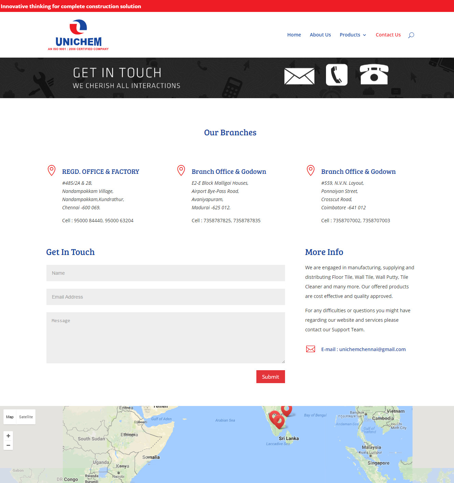Focus the Name input field
The image size is (454, 483).
click(x=166, y=273)
